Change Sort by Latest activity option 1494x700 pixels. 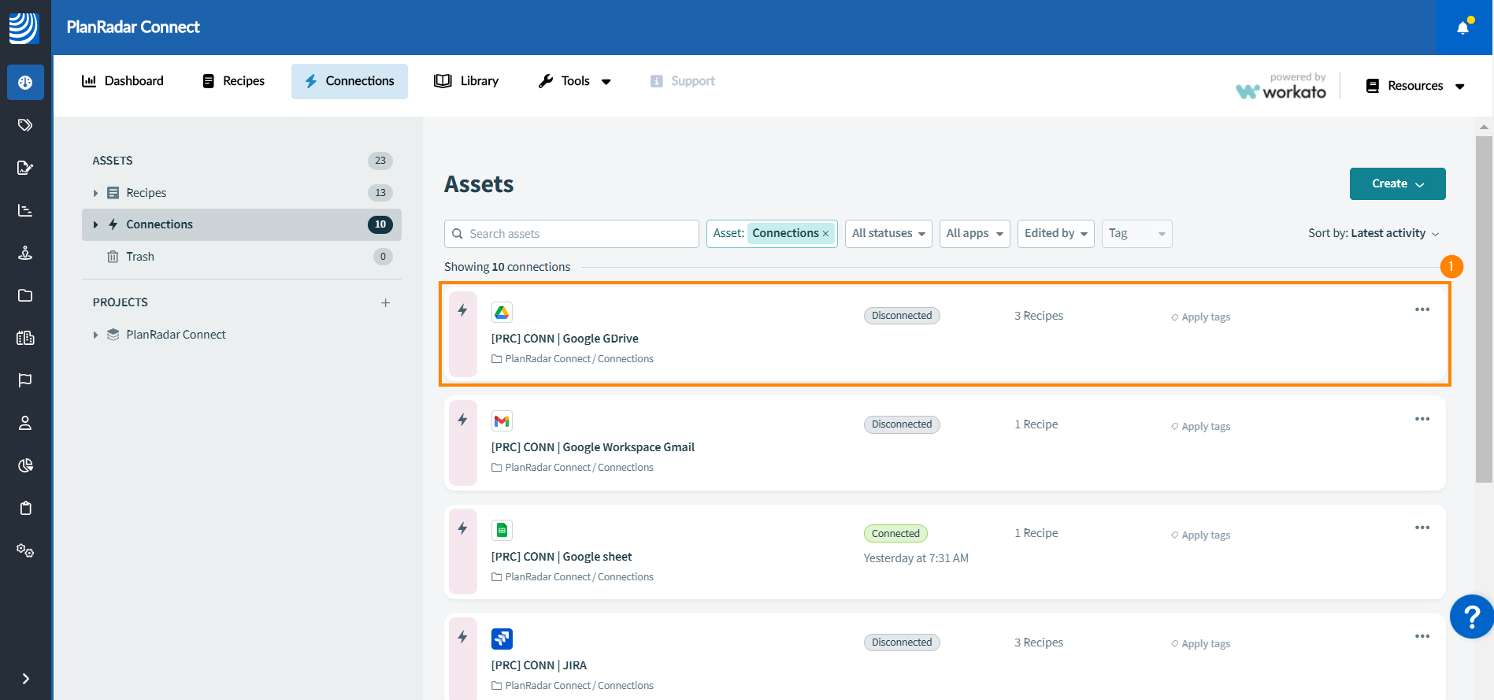click(x=1374, y=233)
